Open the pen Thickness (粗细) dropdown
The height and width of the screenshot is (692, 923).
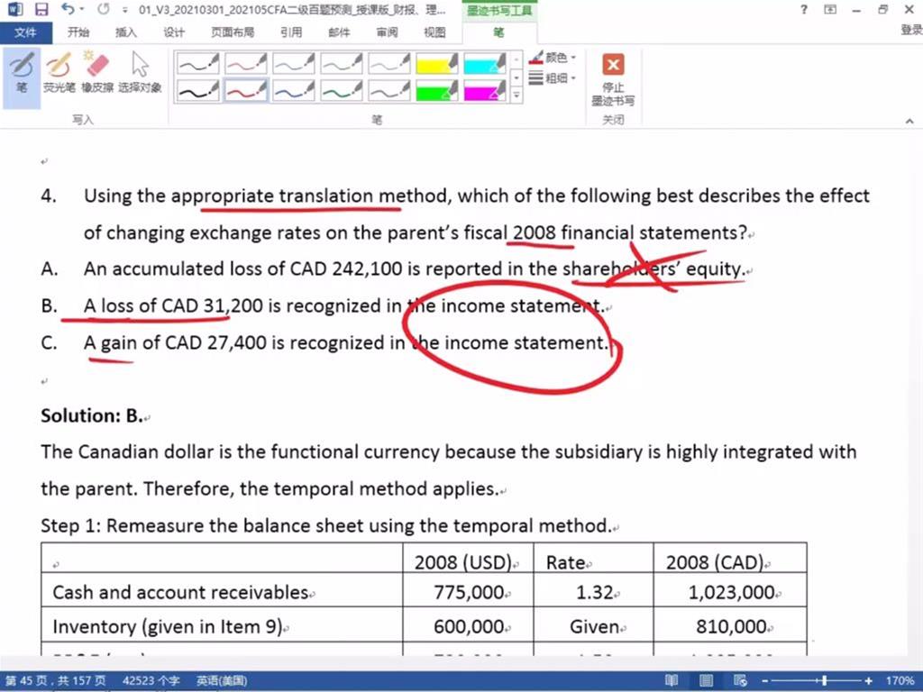pos(553,78)
